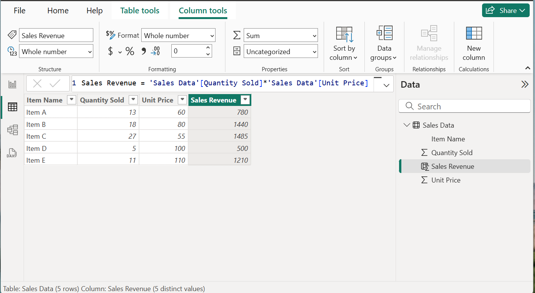Open the Report view icon in sidebar

click(x=12, y=84)
